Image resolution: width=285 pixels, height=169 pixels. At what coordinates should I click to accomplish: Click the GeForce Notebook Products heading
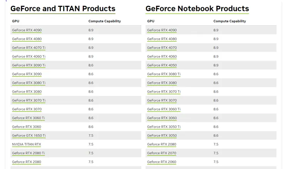click(x=197, y=8)
